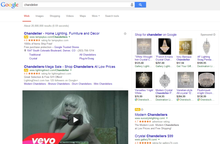Image resolution: width=220 pixels, height=144 pixels.
Task: Open Flushmount 4-light Chrome product image
Action: click(x=206, y=80)
